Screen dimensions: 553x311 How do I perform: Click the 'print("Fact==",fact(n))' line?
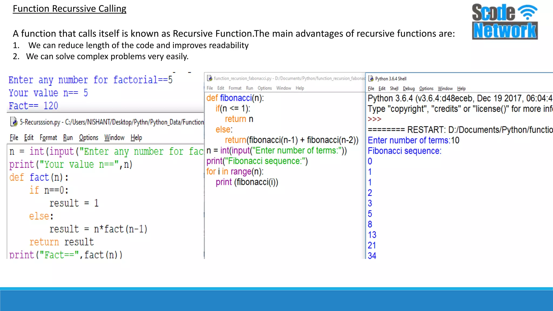(66, 255)
